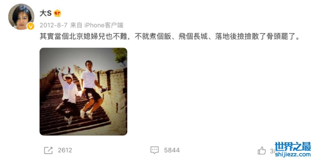
Task: Enlarge the Great Wall jumping photo
Action: (x=83, y=92)
